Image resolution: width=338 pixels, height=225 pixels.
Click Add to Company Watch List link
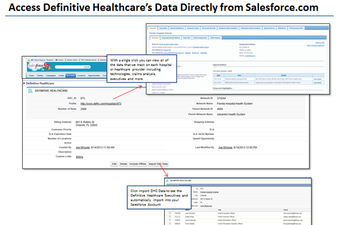[315, 45]
